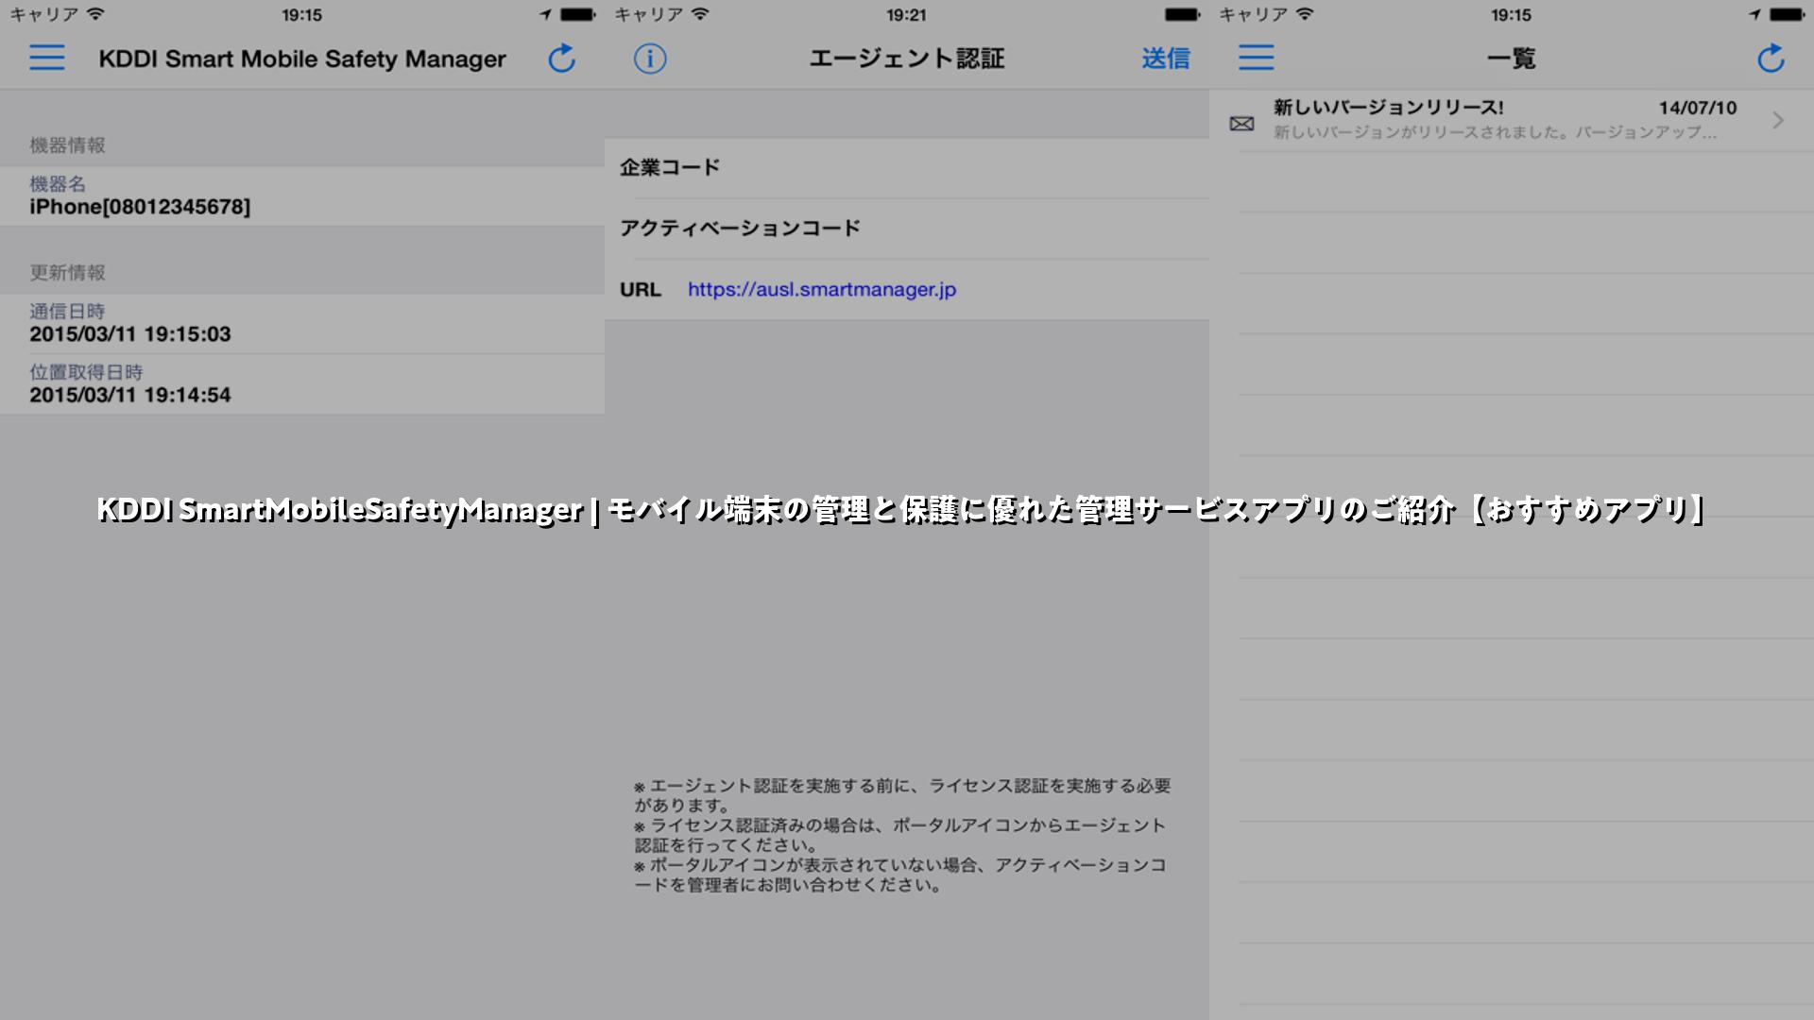Tap the date 14/07/10 on message row
Image resolution: width=1814 pixels, height=1020 pixels.
1698,108
